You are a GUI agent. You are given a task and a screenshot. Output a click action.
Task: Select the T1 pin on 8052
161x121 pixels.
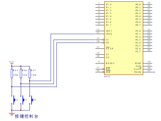coord(107,40)
